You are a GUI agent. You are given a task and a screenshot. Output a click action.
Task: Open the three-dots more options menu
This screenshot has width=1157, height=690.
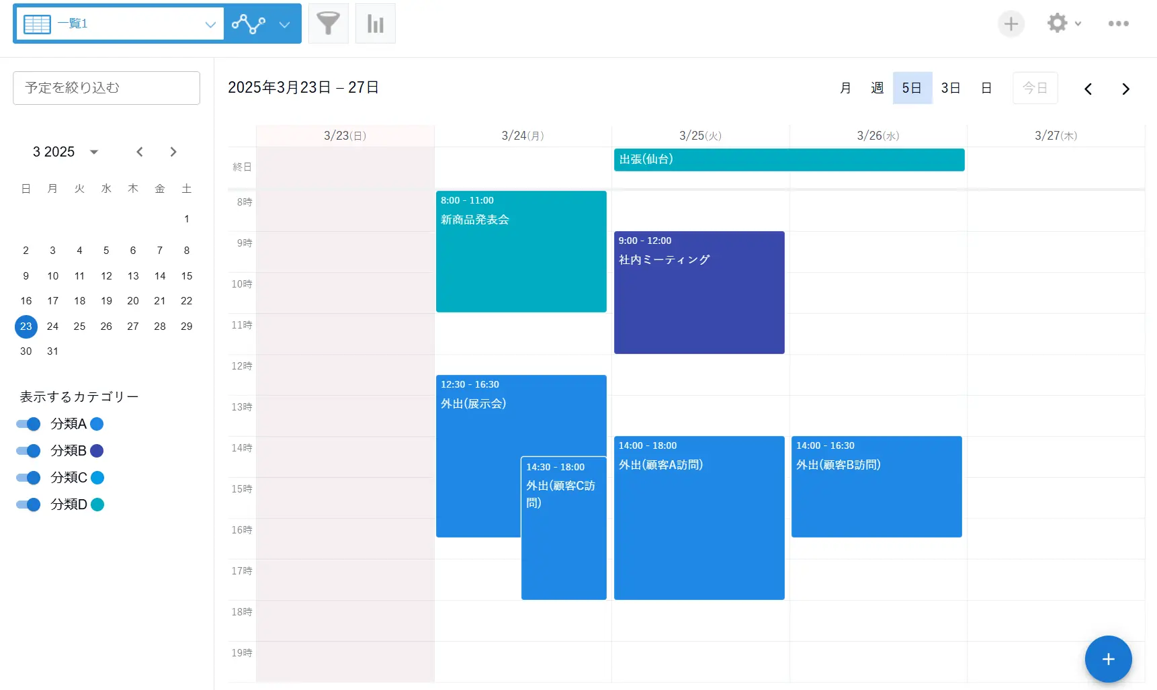[1118, 24]
